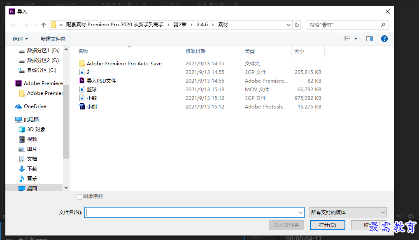Sort by 修改日期 column header

click(x=196, y=51)
